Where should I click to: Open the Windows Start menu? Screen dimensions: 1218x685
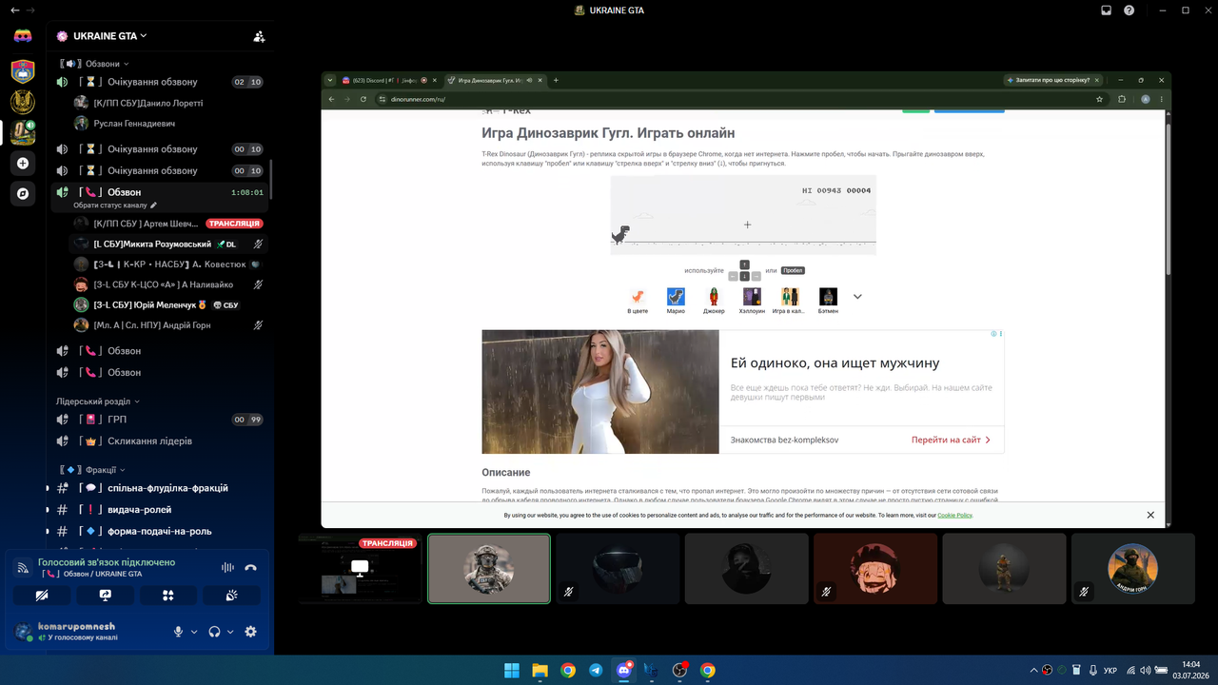[x=512, y=670]
